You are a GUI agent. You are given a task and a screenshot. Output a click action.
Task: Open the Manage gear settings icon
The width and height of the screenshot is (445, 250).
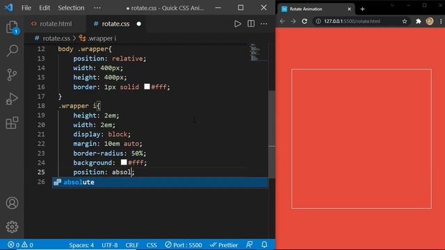pos(12,227)
